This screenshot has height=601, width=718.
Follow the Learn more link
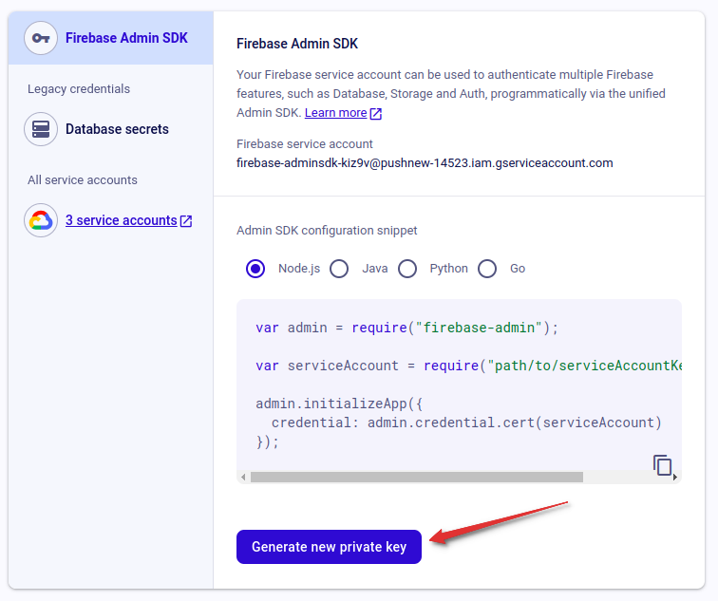pos(335,113)
